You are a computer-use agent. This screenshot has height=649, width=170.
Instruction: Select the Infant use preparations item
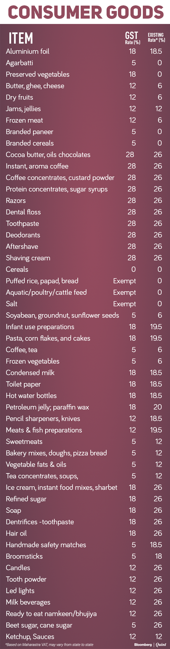coord(40,327)
